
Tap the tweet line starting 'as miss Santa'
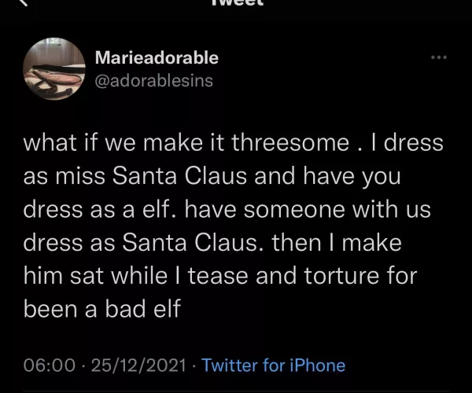click(212, 178)
